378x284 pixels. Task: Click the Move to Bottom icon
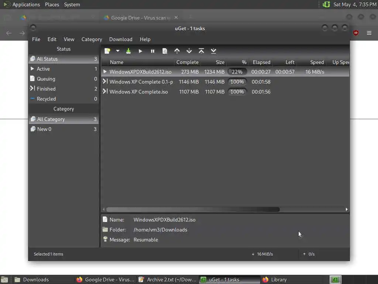click(x=213, y=51)
